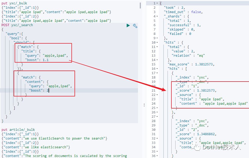This screenshot has height=158, width=249.
Task: Click the "_id" : "2" response line
Action: [x=187, y=130]
